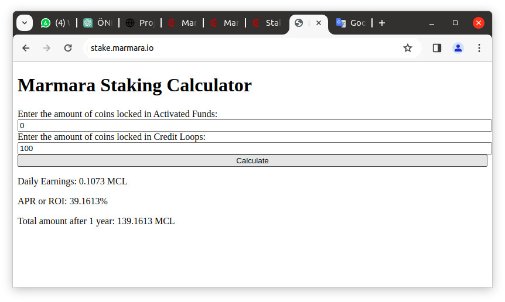Viewport: 505px width, 302px height.
Task: Toggle the browser side panel
Action: coord(437,48)
